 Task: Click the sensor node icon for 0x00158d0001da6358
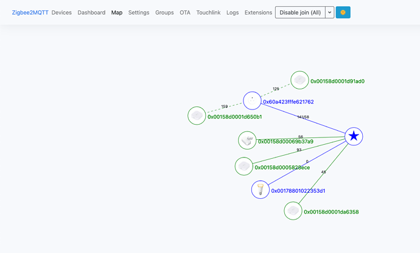coord(293,210)
